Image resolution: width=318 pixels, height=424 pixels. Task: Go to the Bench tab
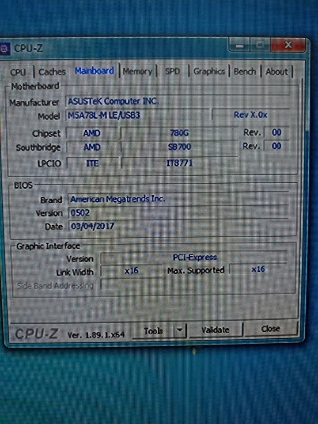[245, 72]
